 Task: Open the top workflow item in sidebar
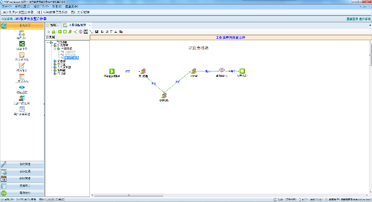point(22,35)
